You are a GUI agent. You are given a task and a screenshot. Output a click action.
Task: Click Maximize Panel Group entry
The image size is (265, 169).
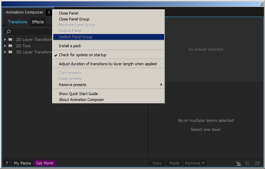pyautogui.click(x=109, y=25)
